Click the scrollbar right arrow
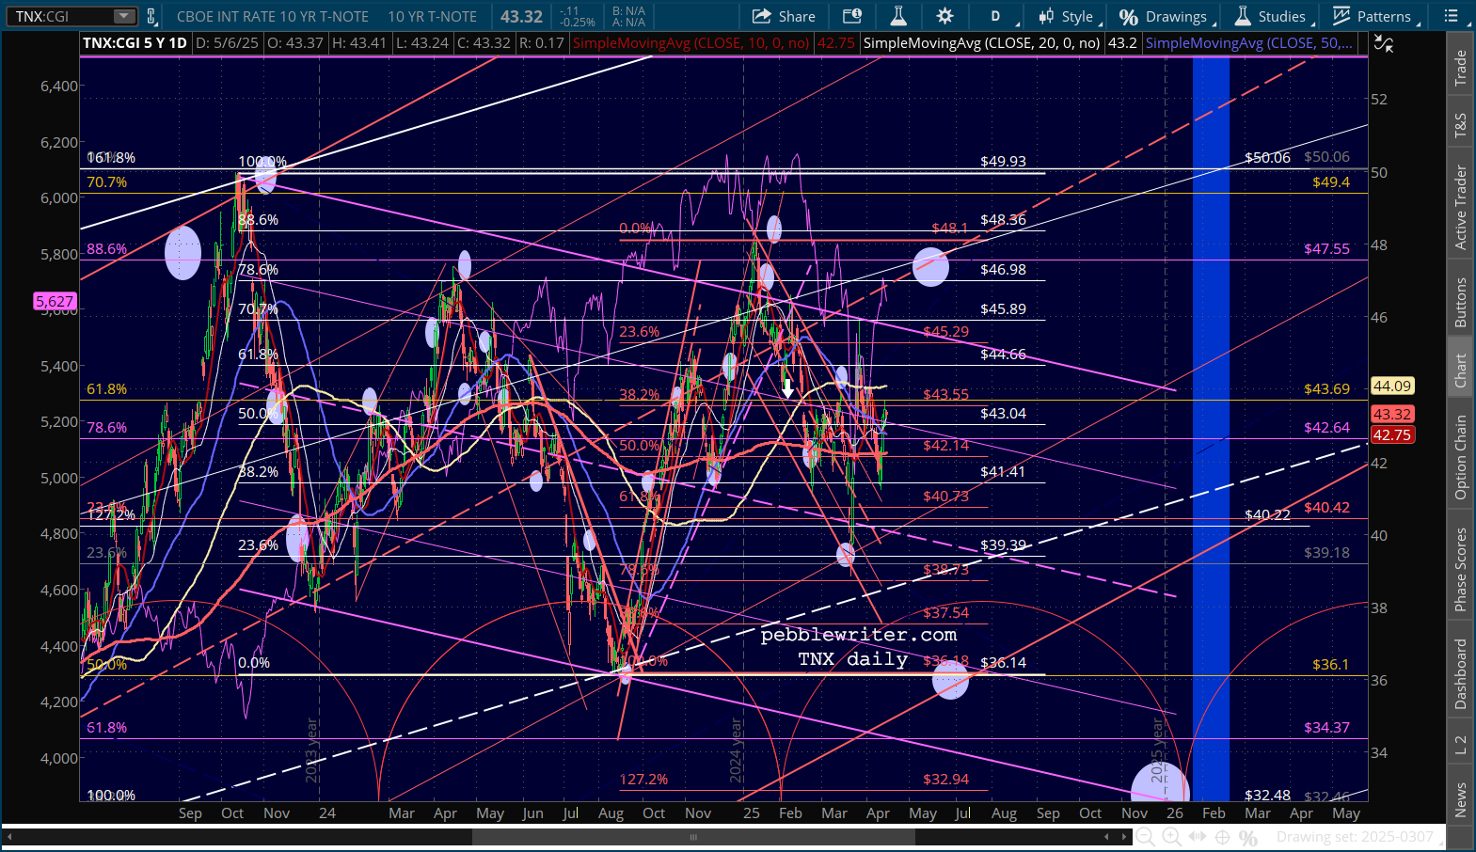Screen dimensions: 1476x852 click(x=1123, y=837)
